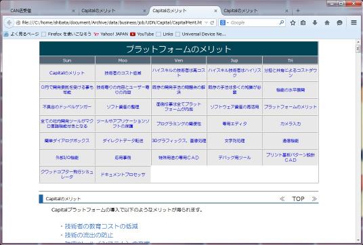Image resolution: width=363 pixels, height=245 pixels.
Task: Open the 通信機能 link
Action: point(291,141)
